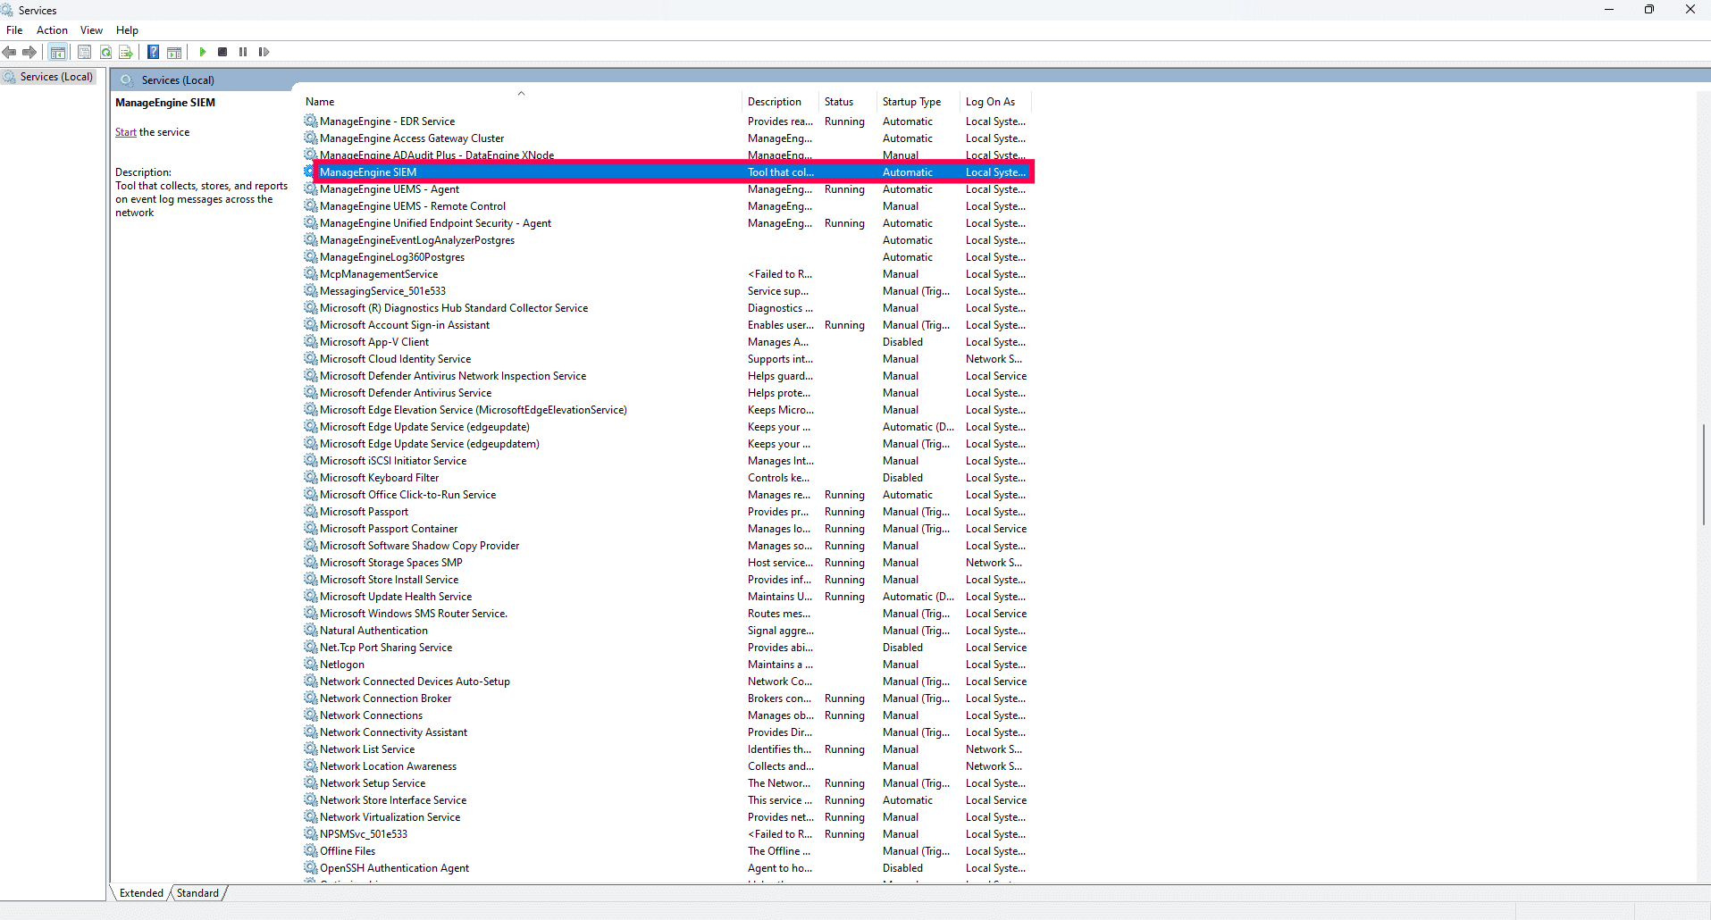Select Microsoft Office Click-to-Run Service
Screen dimensions: 1711x920
(667, 495)
